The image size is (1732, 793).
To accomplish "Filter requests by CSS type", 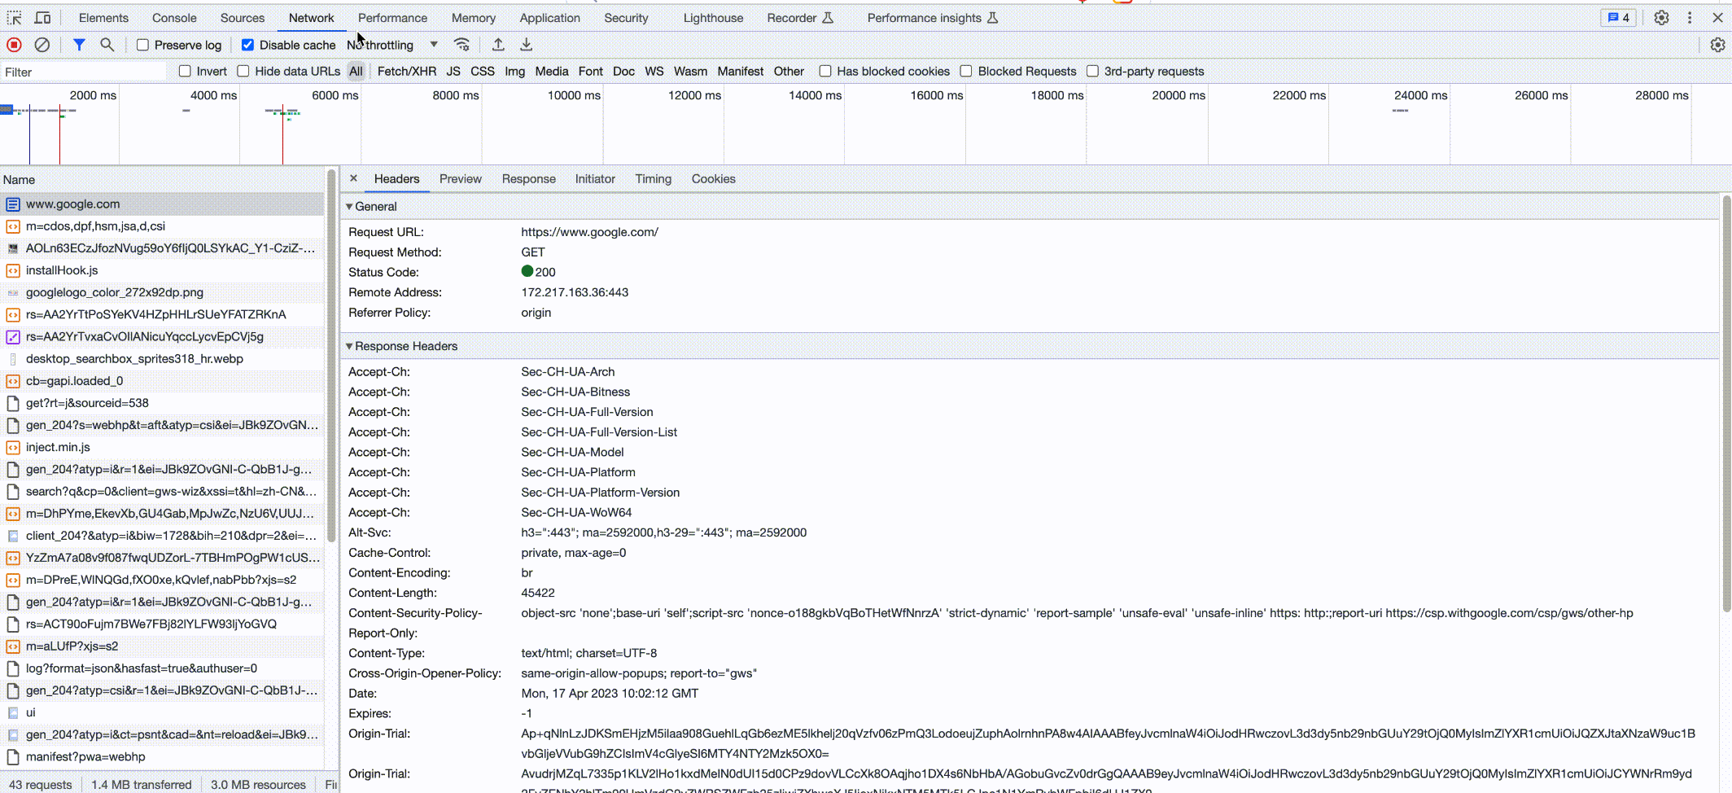I will 483,71.
